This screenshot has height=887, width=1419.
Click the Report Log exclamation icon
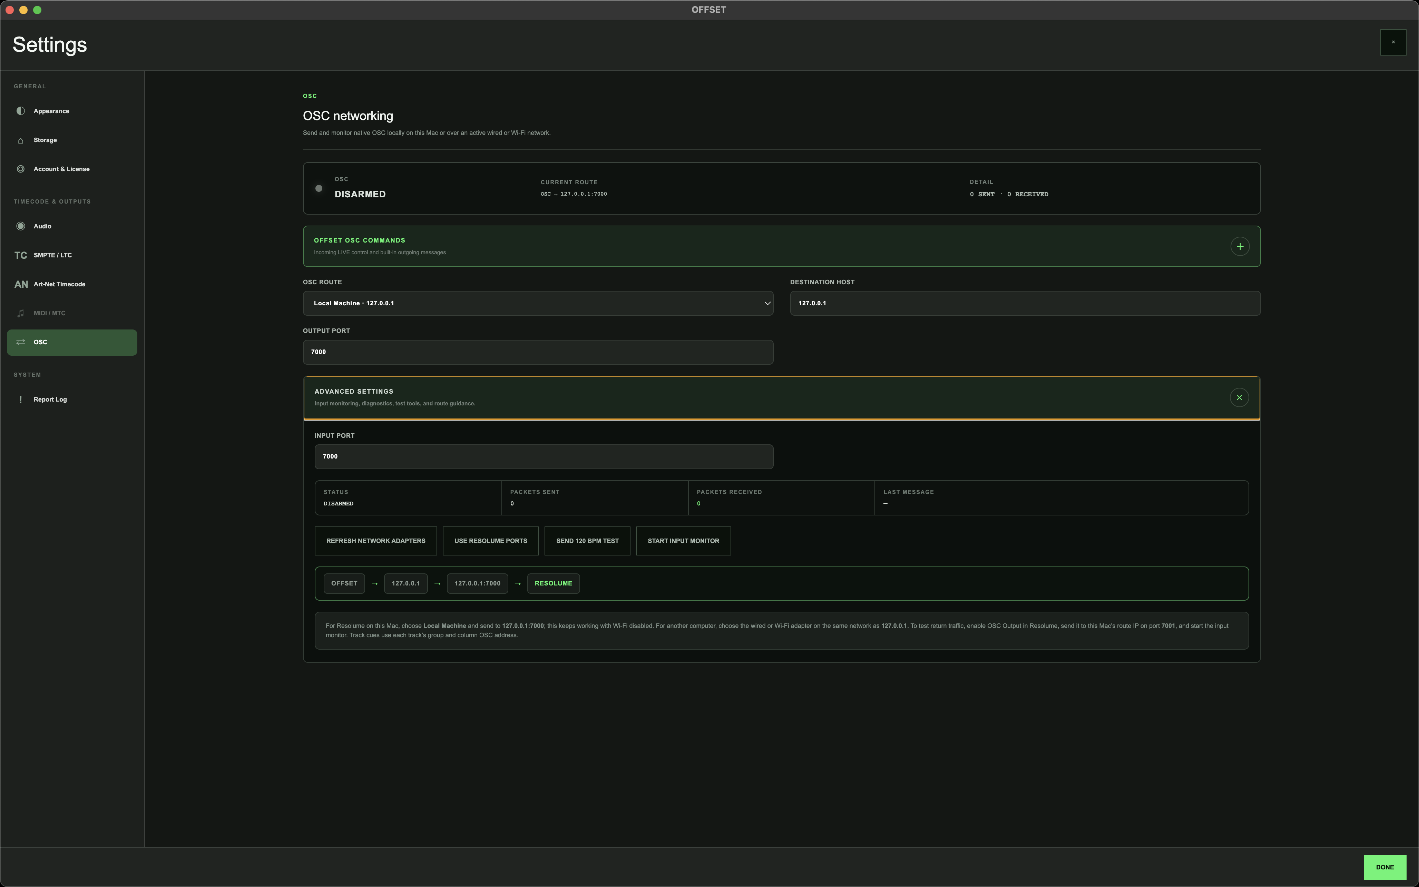20,400
